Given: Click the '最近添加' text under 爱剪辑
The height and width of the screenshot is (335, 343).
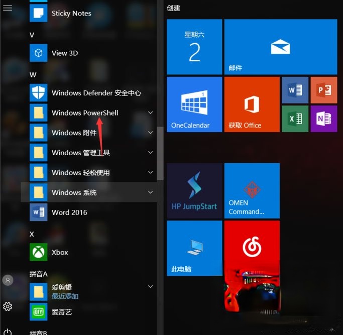Looking at the screenshot, I should [x=65, y=296].
